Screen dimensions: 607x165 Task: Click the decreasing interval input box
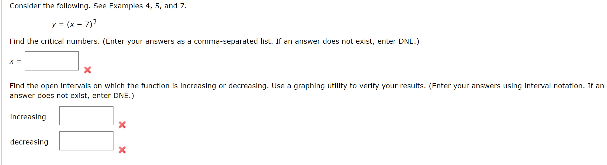86,141
